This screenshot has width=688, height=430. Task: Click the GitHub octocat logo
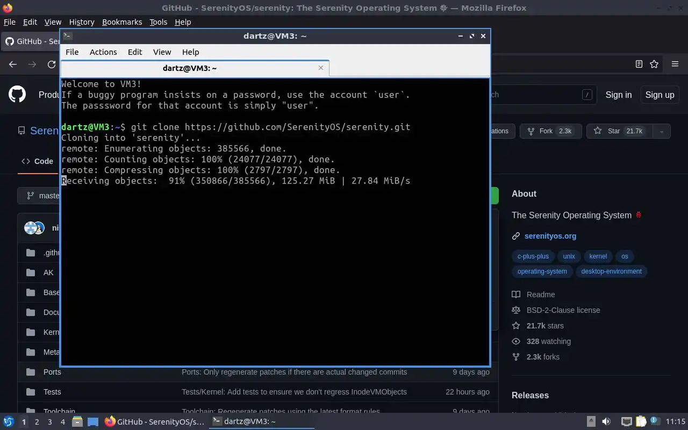tap(17, 95)
